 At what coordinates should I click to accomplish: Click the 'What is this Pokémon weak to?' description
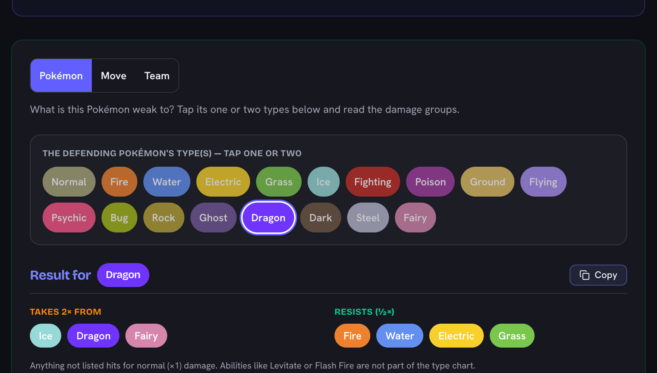pos(245,110)
